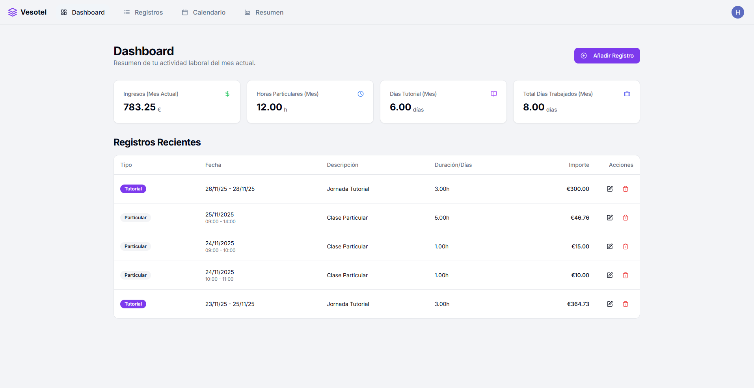Delete the €364.73 Tutorial record
The image size is (754, 388).
(x=626, y=304)
